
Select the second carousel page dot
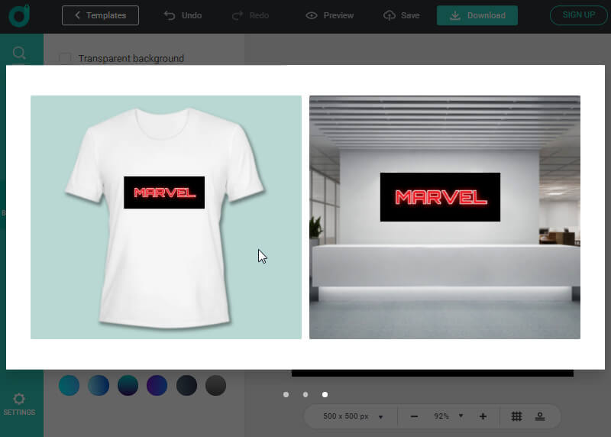(305, 394)
